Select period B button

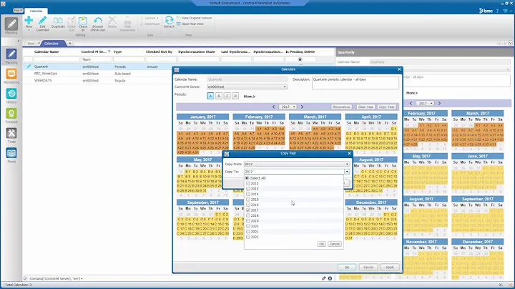tap(219, 97)
